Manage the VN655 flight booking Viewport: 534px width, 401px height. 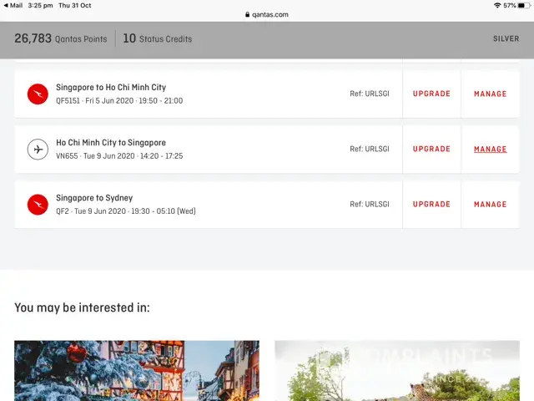coord(490,150)
